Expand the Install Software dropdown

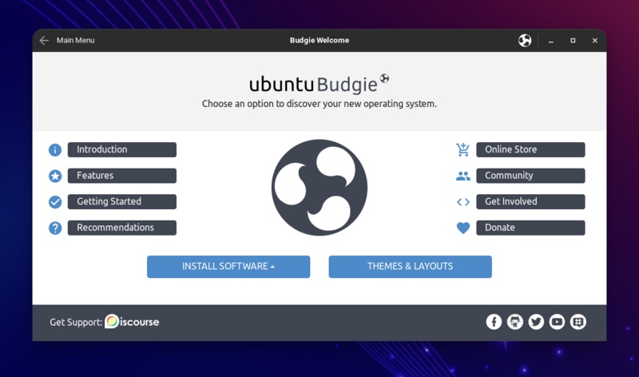pyautogui.click(x=228, y=267)
